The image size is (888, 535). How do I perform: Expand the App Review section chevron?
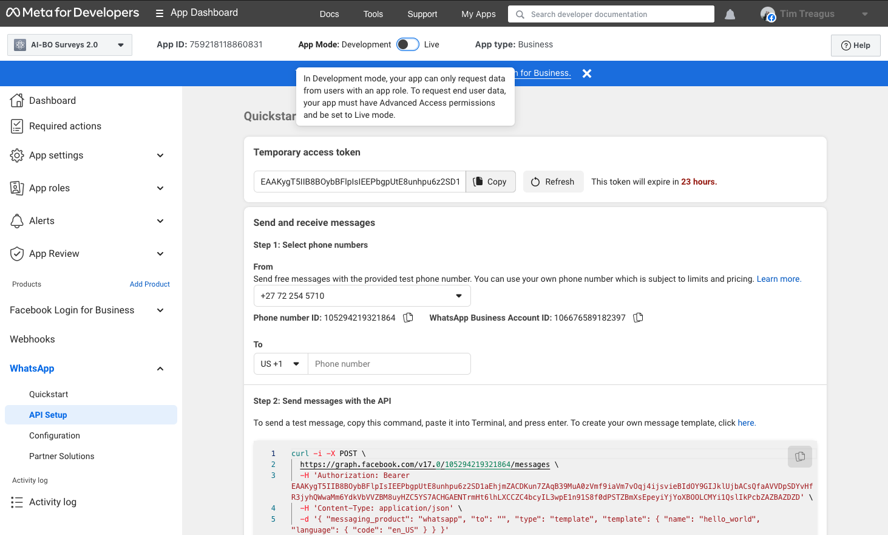click(160, 254)
